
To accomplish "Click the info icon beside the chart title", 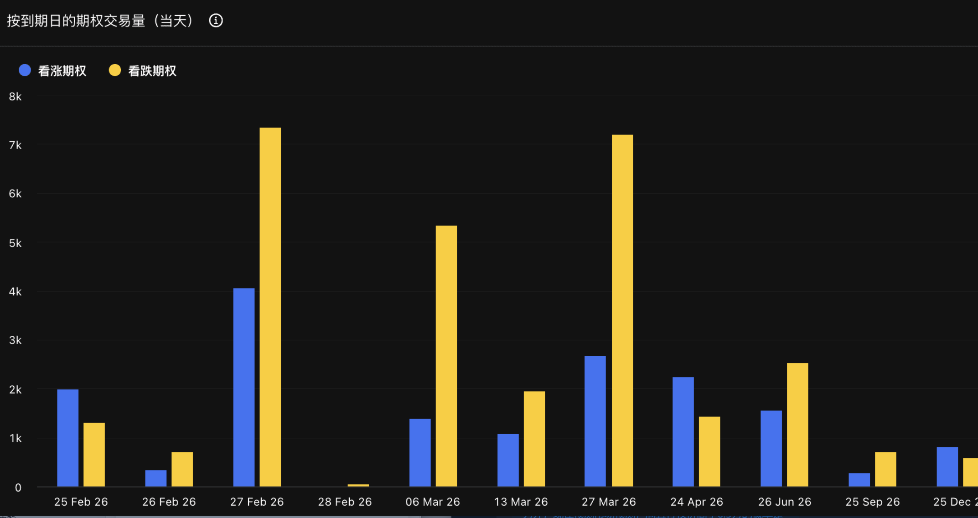I will (216, 21).
